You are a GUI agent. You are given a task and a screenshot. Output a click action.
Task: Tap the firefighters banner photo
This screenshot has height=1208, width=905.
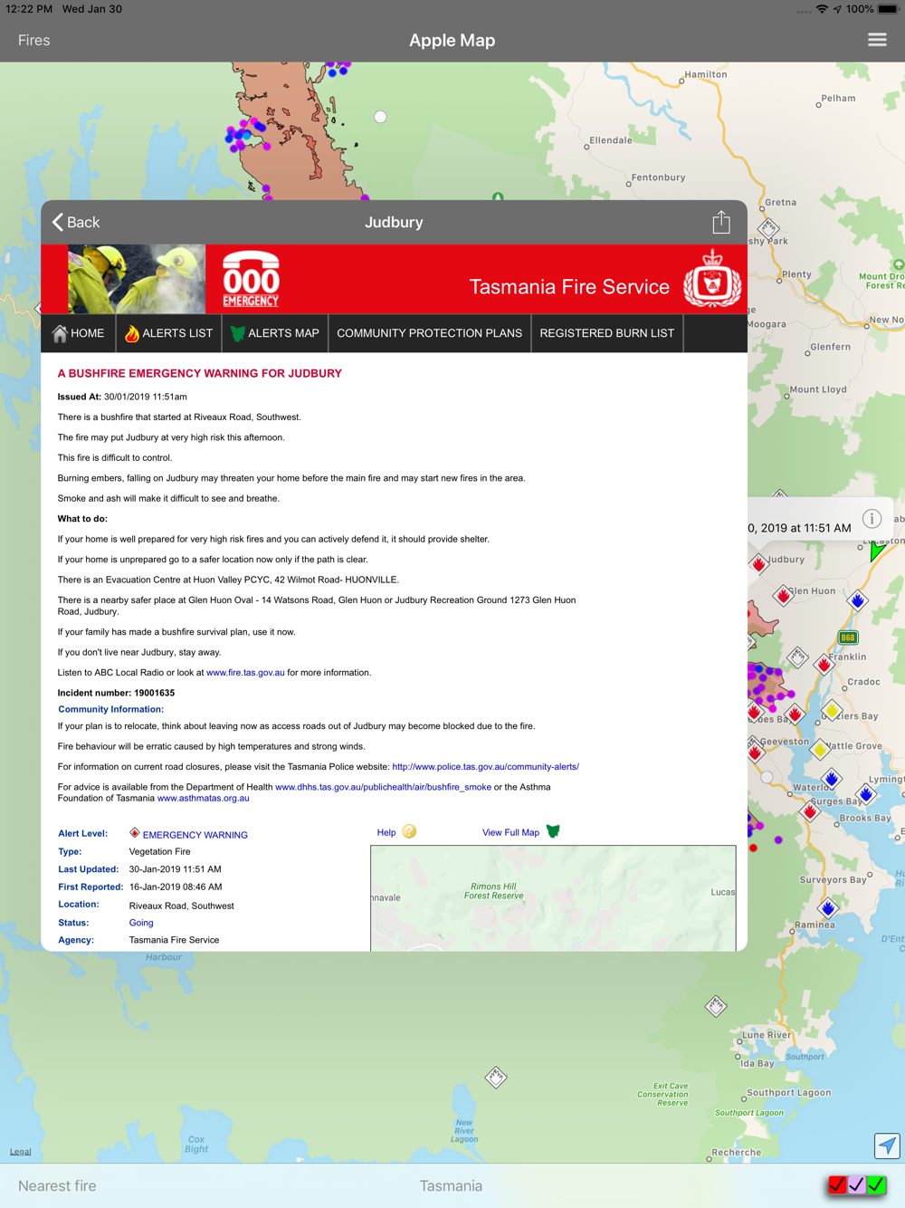137,279
